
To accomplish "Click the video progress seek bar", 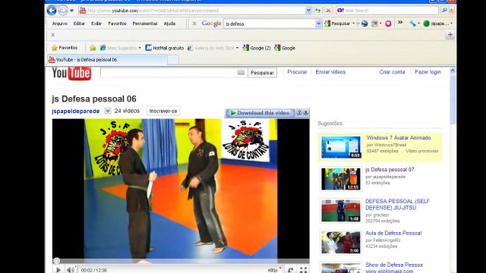I will (181, 261).
